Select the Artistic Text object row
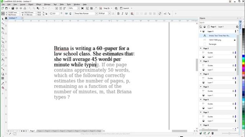The width and height of the screenshot is (245, 137). tap(218, 36)
